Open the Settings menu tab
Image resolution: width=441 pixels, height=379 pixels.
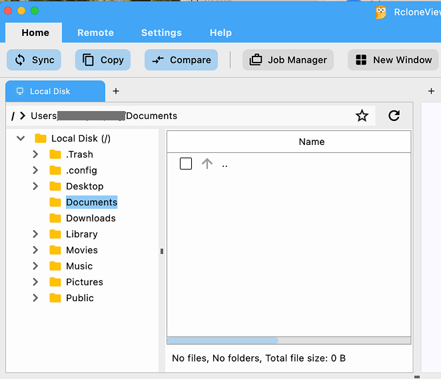161,33
